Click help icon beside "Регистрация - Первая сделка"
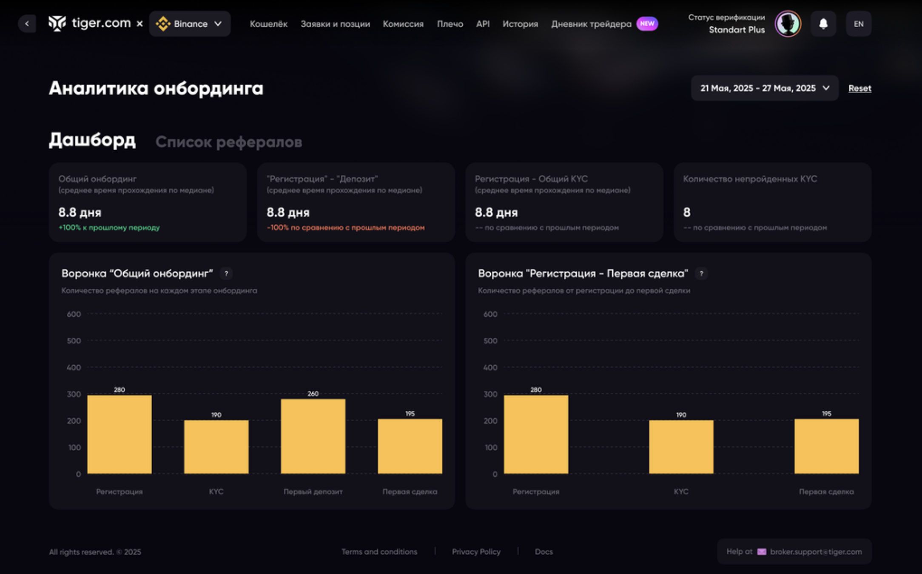Image resolution: width=922 pixels, height=574 pixels. tap(701, 274)
